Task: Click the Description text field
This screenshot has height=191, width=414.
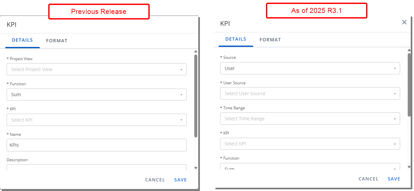Action: pyautogui.click(x=96, y=168)
